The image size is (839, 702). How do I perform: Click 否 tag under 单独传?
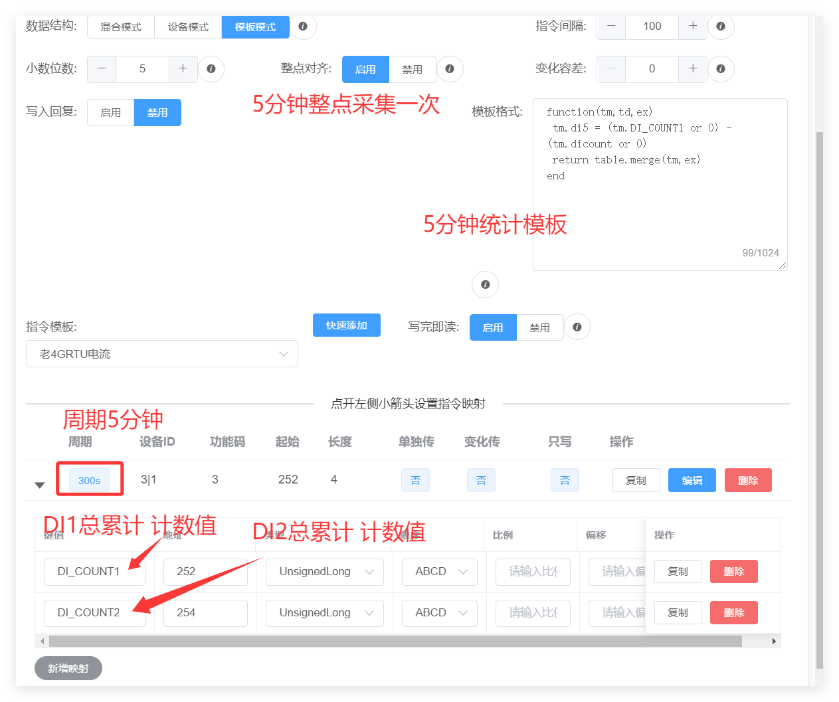(x=416, y=480)
